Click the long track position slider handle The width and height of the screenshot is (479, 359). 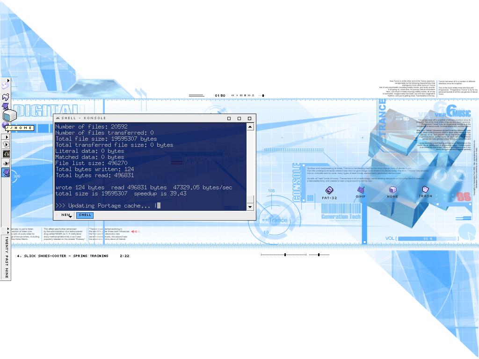(x=285, y=255)
